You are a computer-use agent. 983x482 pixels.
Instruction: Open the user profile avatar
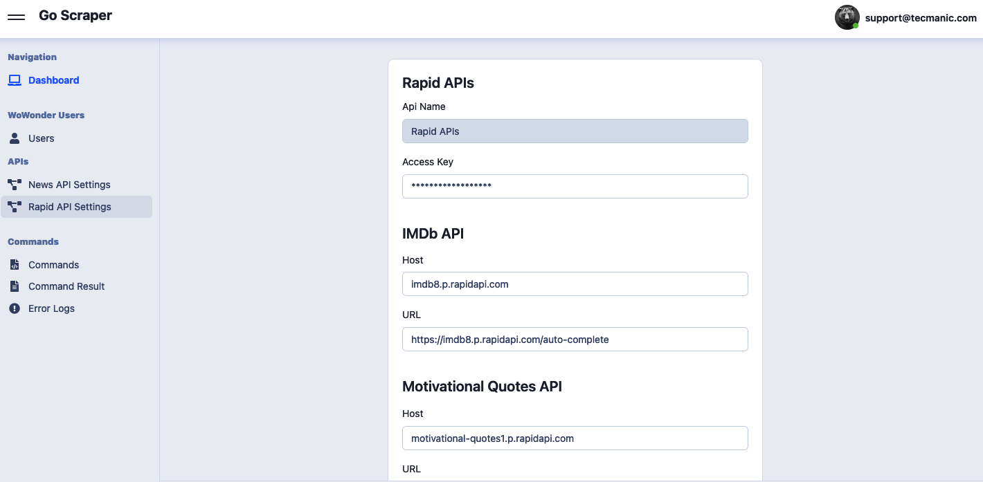click(847, 18)
